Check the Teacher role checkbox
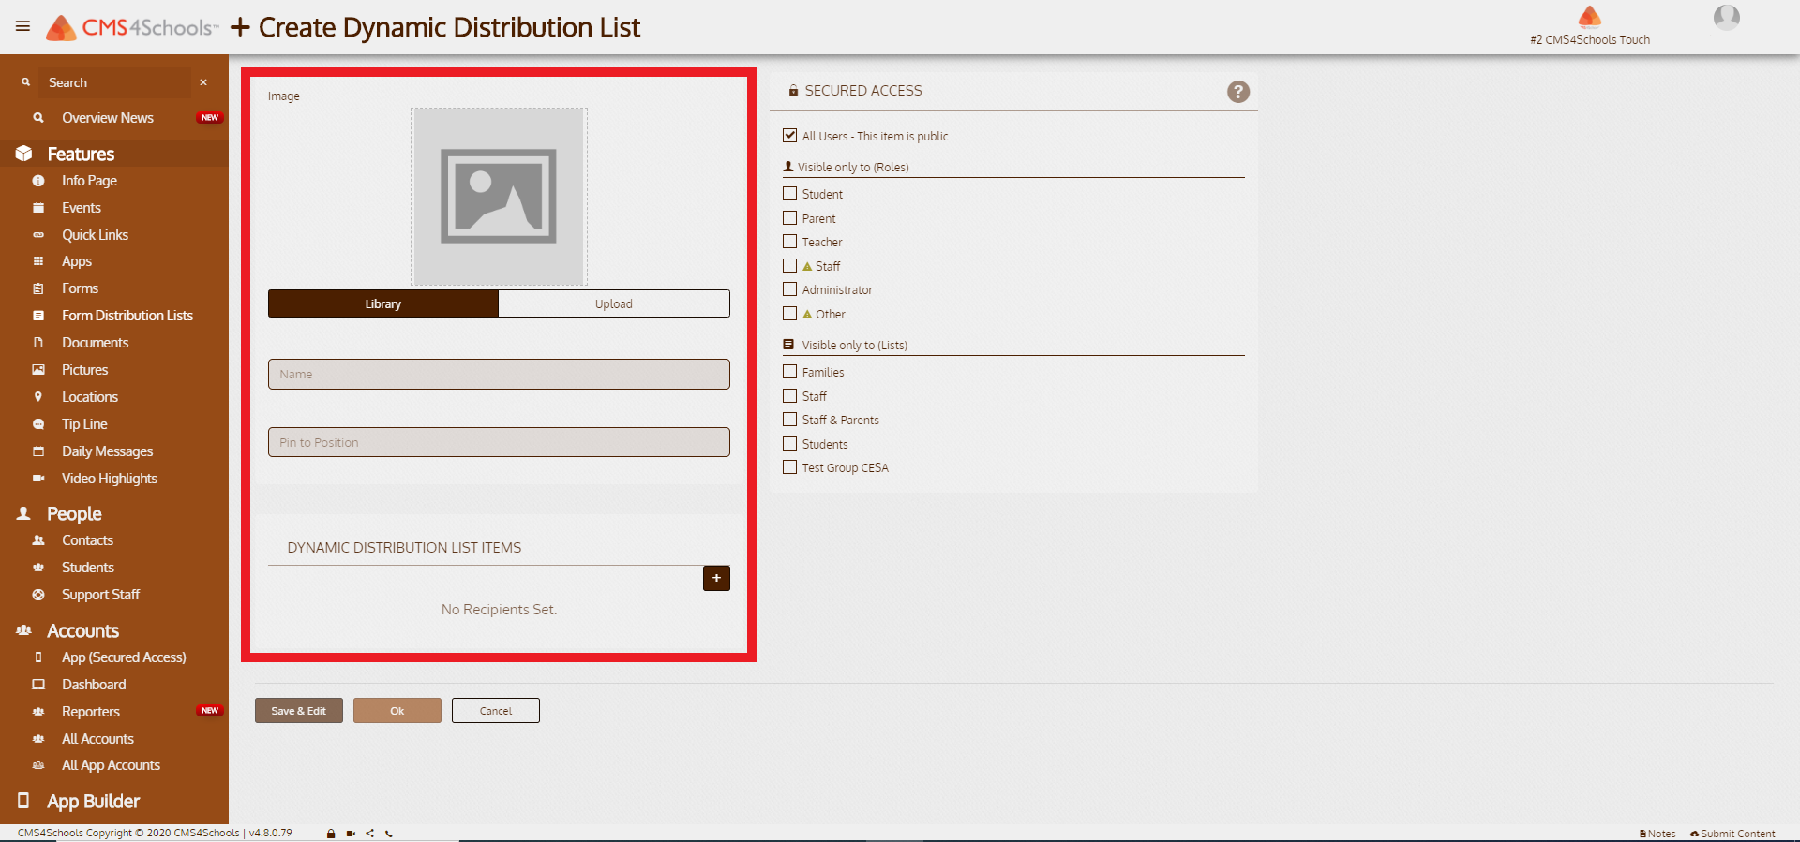Image resolution: width=1800 pixels, height=842 pixels. coord(790,242)
